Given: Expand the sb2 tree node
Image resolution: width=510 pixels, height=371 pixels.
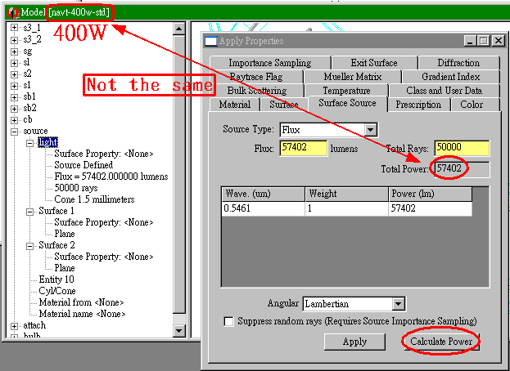Looking at the screenshot, I should tap(14, 109).
